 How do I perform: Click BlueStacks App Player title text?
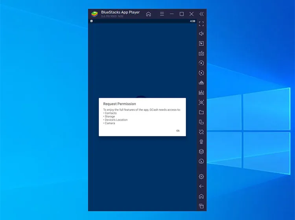point(120,12)
